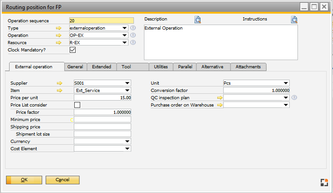Click the link arrow next to Type
Screen dimensions: 333x193
click(x=59, y=28)
